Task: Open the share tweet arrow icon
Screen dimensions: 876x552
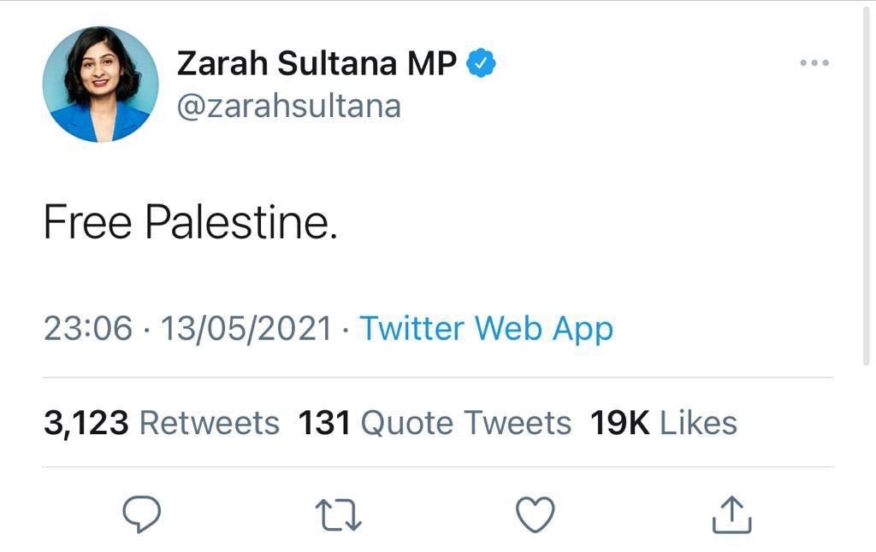Action: (x=732, y=515)
